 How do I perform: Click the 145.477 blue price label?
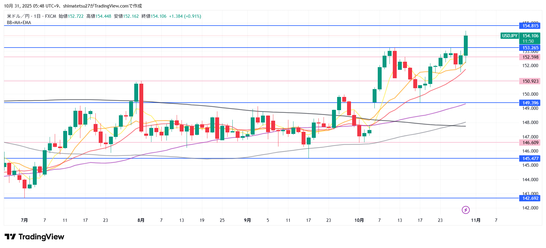530,159
